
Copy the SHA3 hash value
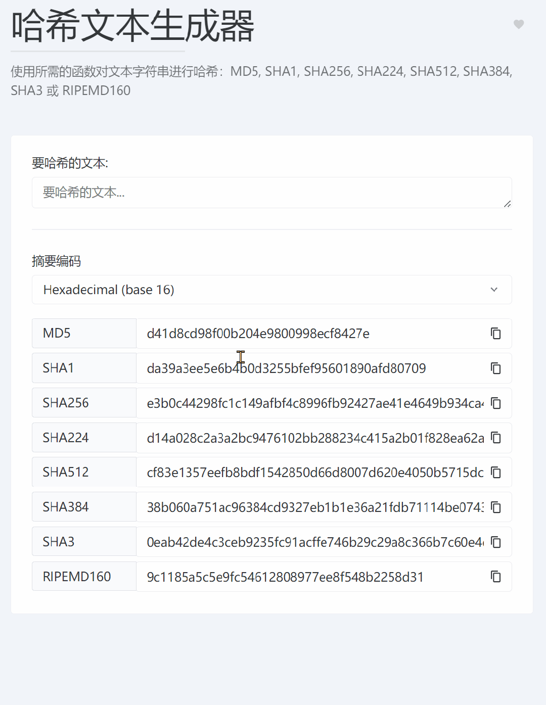496,542
